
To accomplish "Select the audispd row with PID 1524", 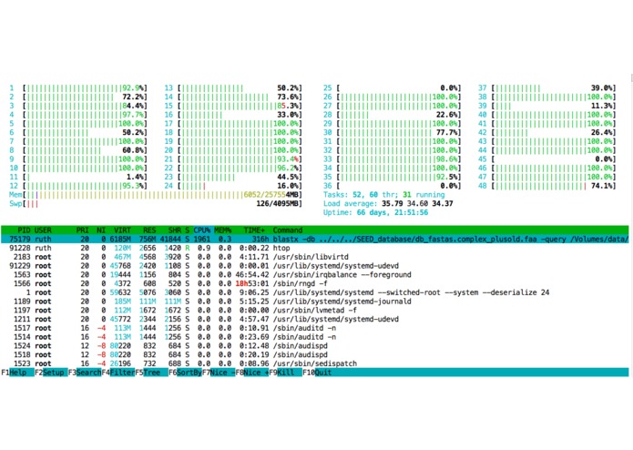I will click(x=315, y=345).
